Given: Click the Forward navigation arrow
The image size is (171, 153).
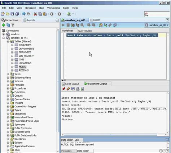Looking at the screenshot, I should (59, 14).
